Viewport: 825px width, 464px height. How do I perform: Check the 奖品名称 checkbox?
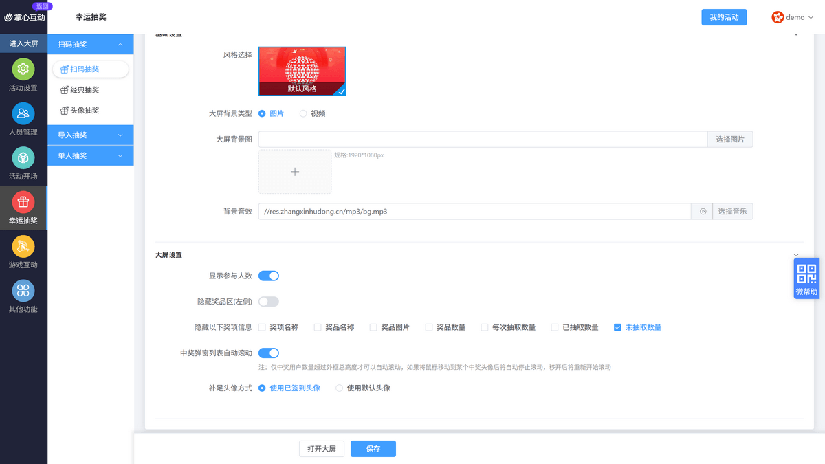[318, 327]
